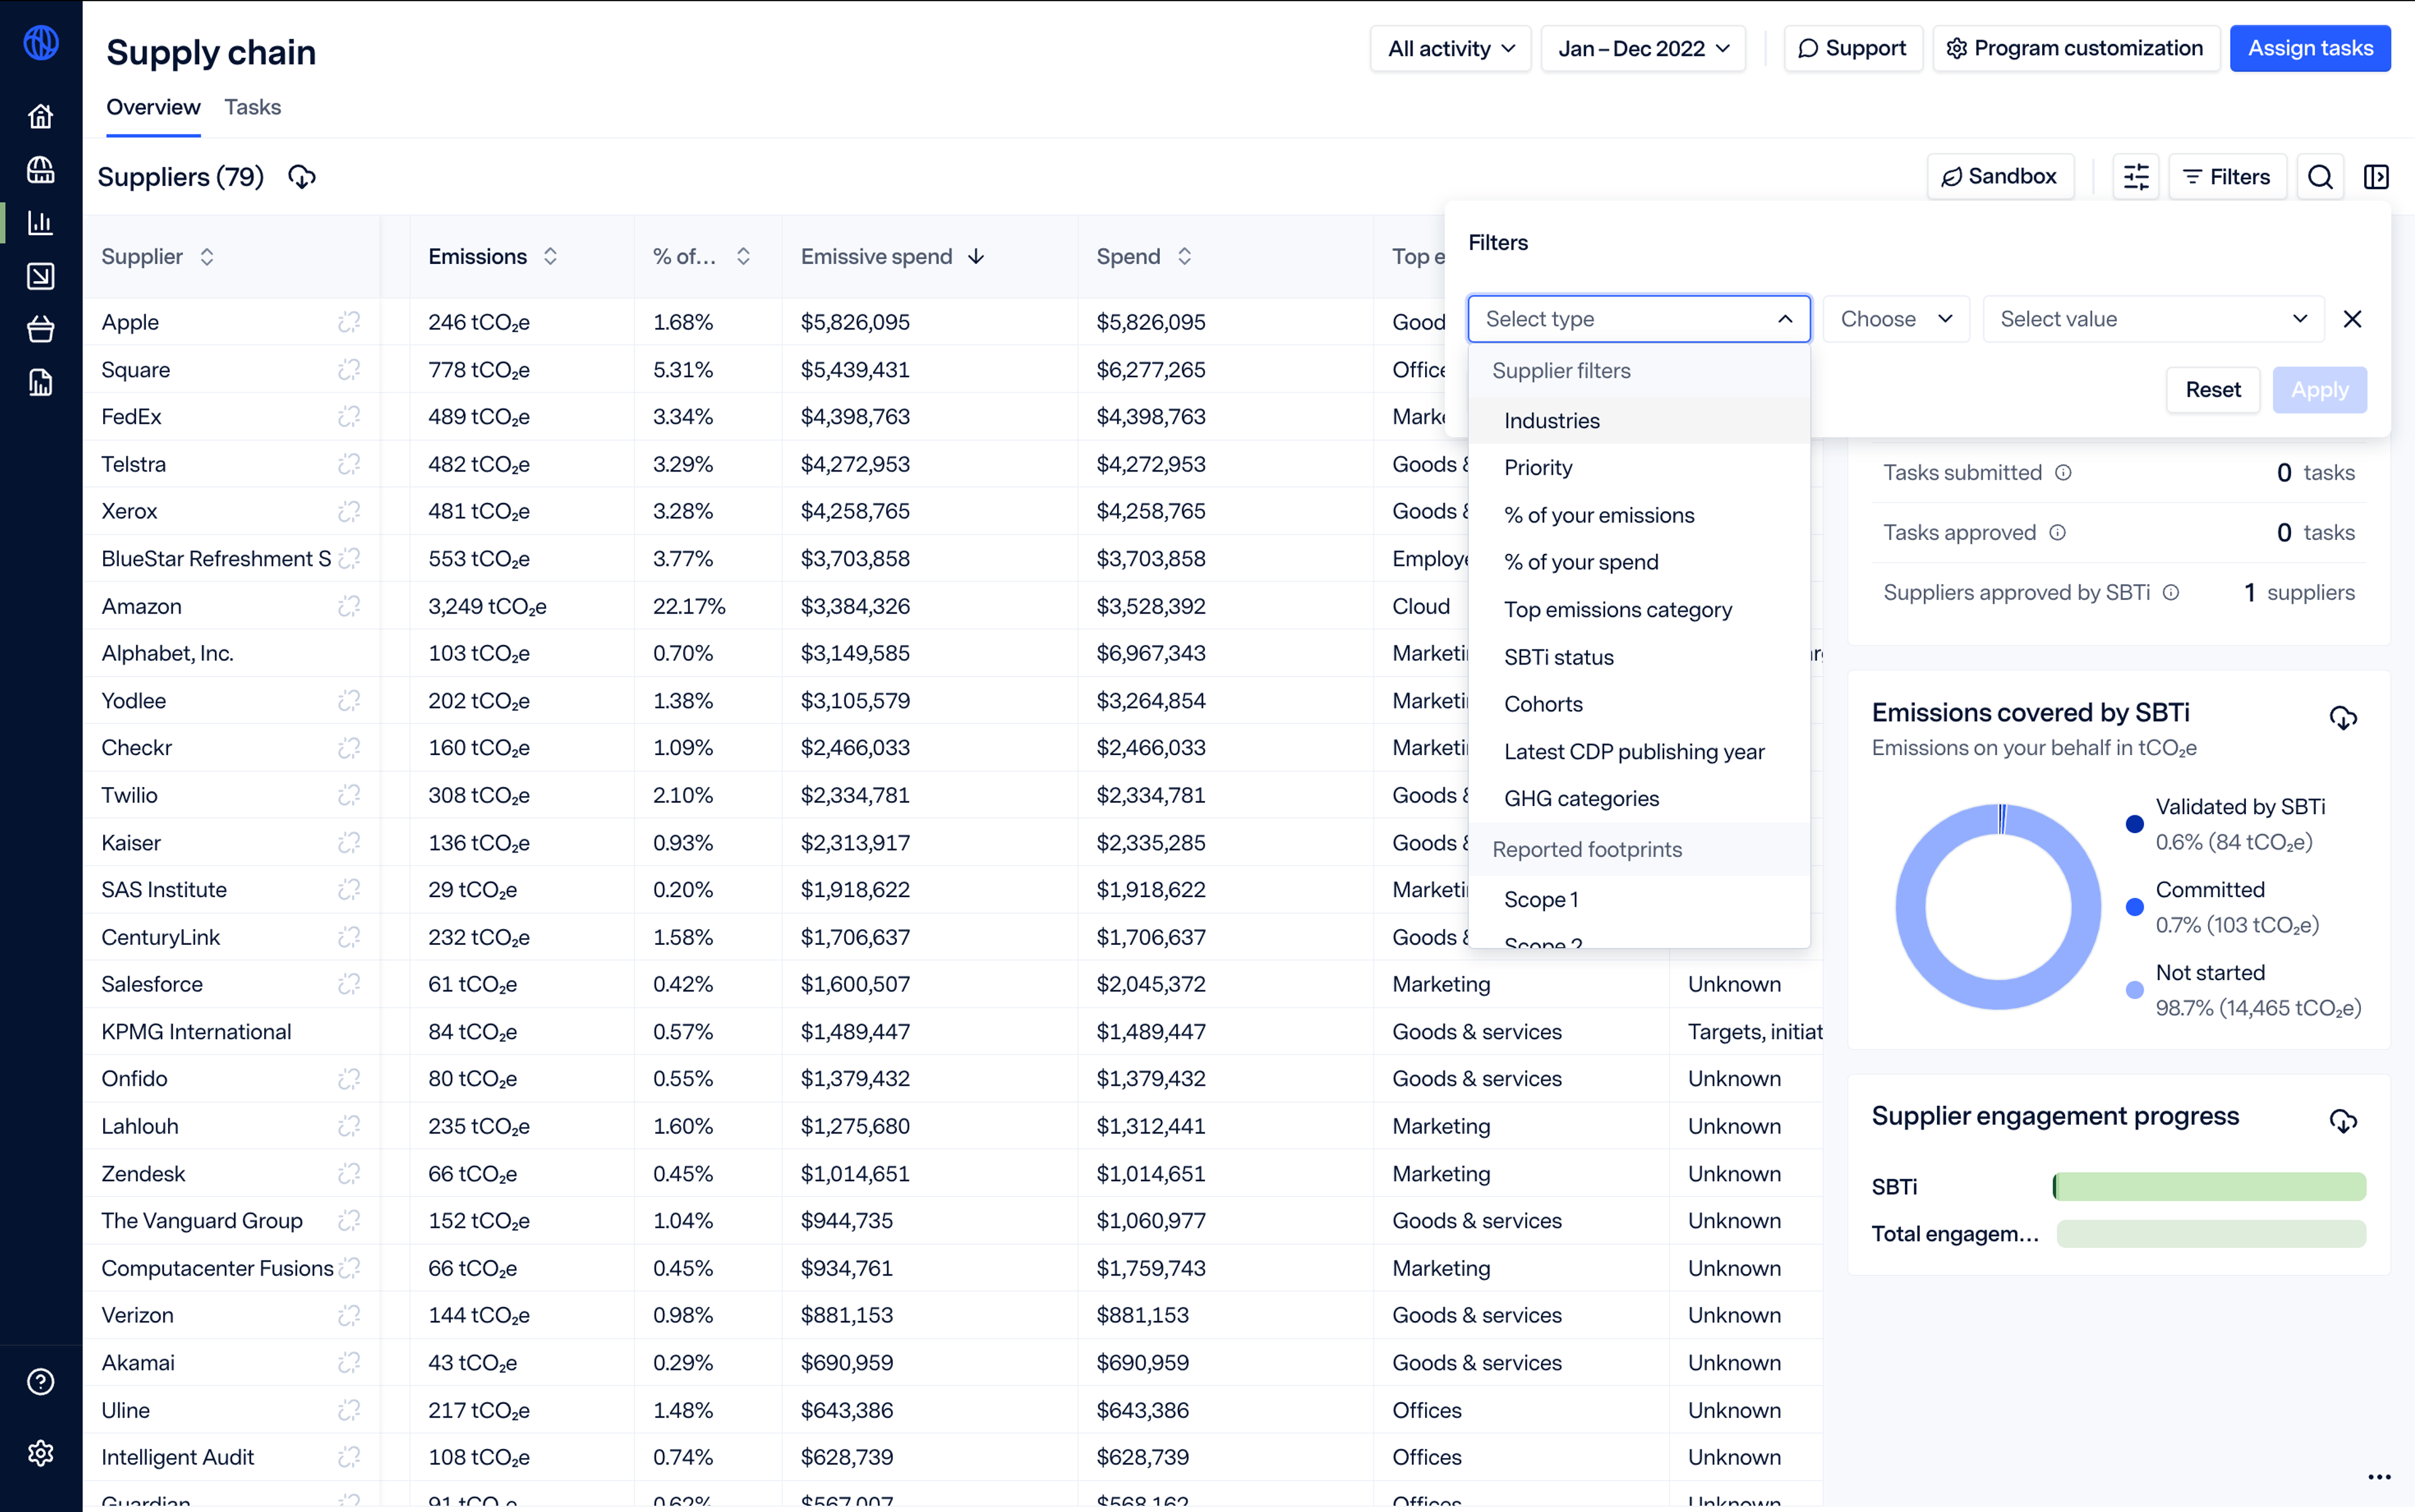Open the settings gear in sidebar
This screenshot has height=1512, width=2415.
40,1453
